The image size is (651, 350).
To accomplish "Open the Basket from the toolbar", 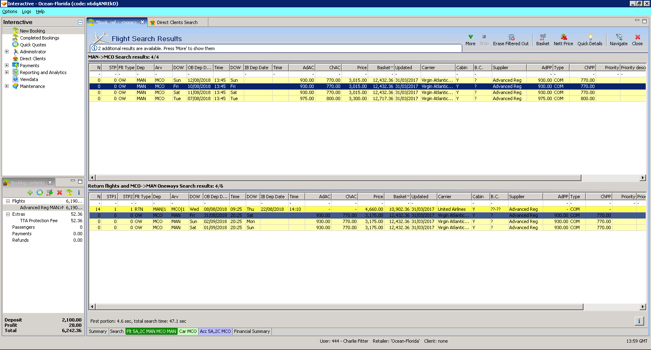I will (x=542, y=39).
